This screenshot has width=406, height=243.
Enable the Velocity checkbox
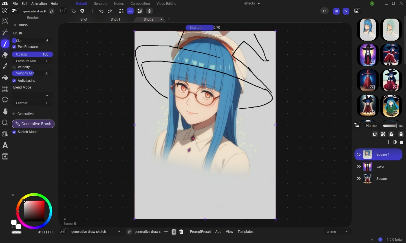[x=14, y=67]
